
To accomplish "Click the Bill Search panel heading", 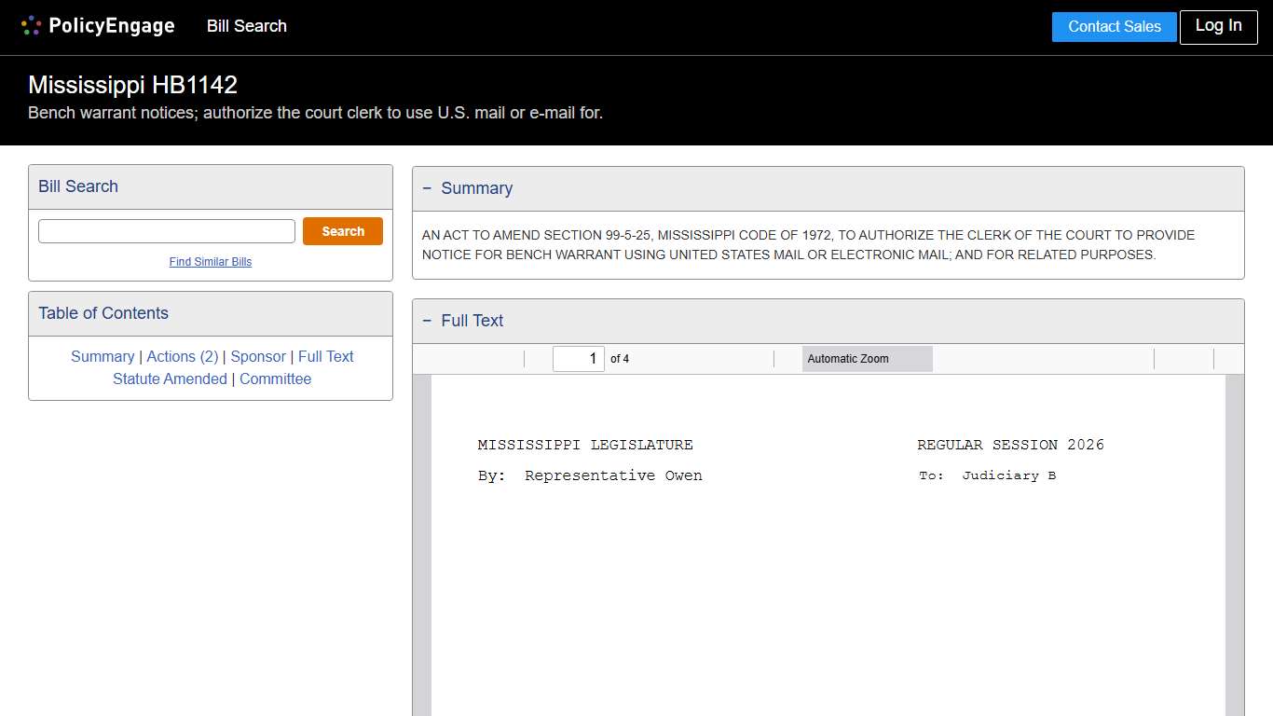I will (78, 186).
